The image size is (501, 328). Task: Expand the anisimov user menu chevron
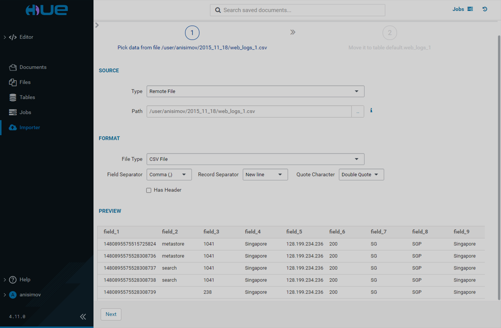tap(5, 294)
